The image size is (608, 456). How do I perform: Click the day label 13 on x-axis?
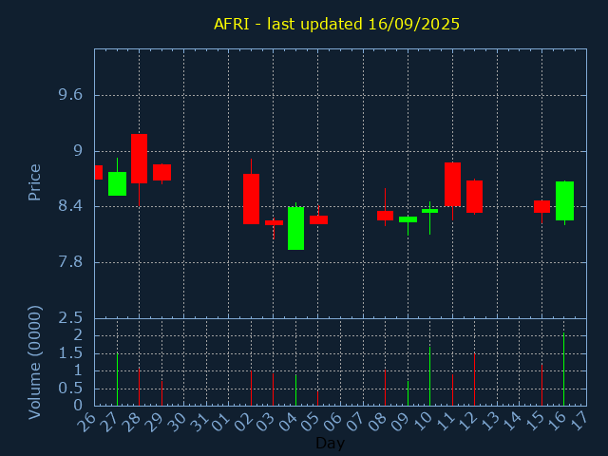(x=489, y=422)
